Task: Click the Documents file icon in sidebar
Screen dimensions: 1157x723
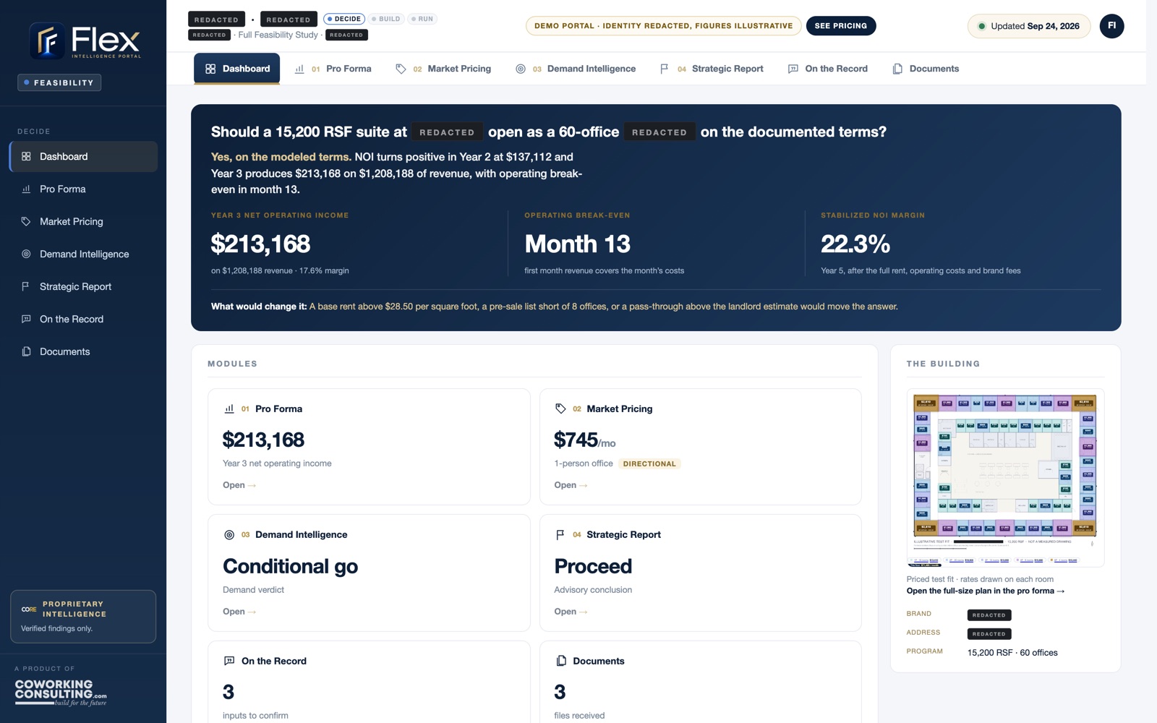Action: 26,351
